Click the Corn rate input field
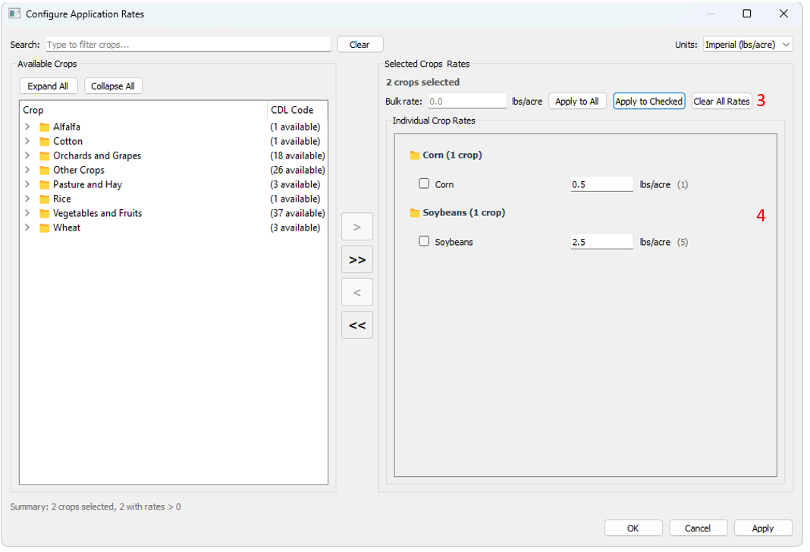 [601, 184]
